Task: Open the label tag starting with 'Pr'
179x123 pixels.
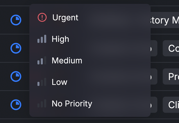Action: tap(171, 77)
